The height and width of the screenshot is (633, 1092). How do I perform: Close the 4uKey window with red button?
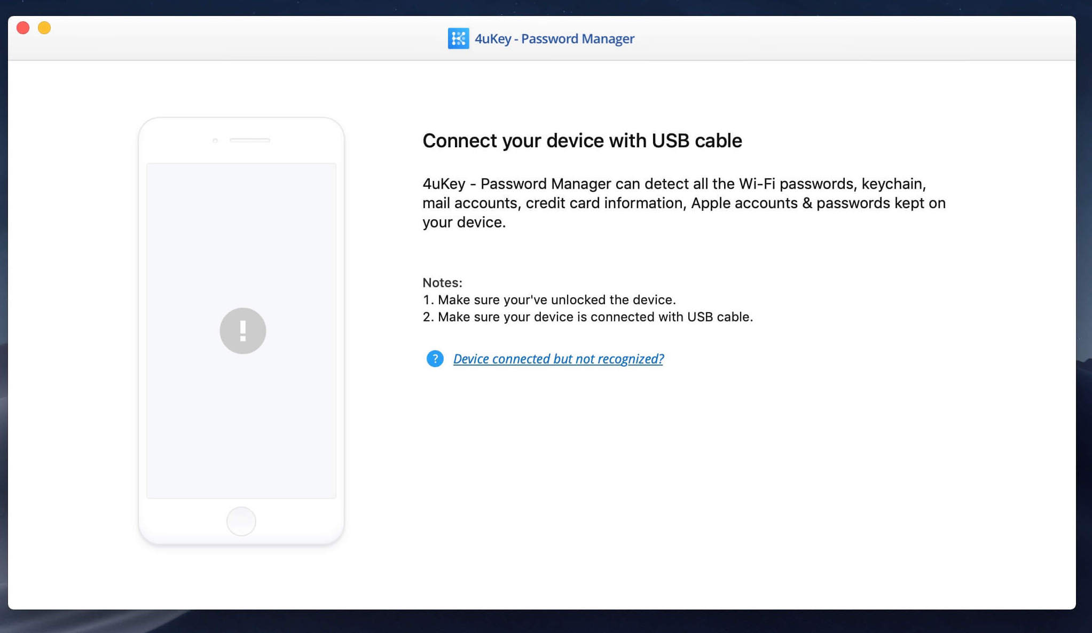pos(23,28)
